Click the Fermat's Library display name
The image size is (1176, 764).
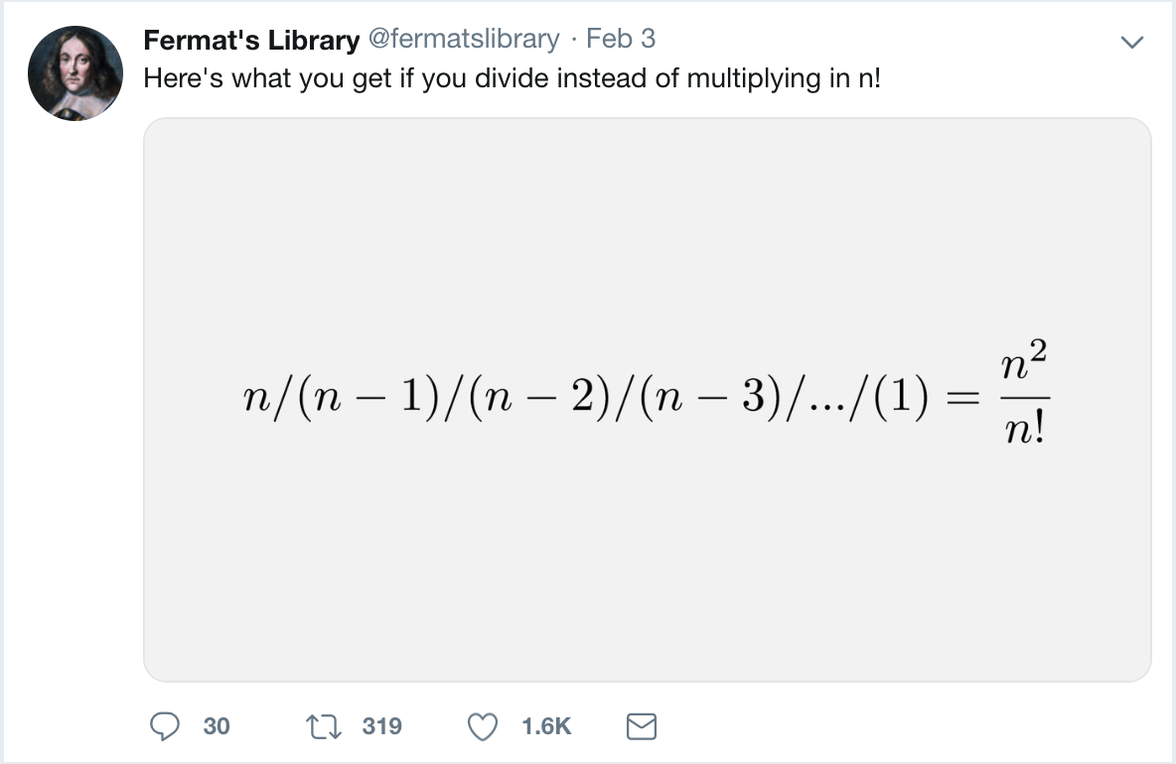(x=250, y=40)
